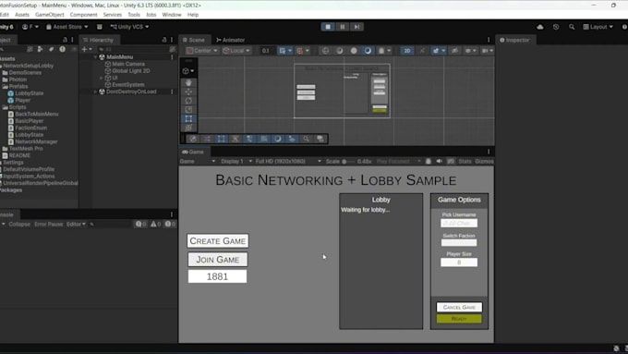Toggle Error Pause in Console
The image size is (628, 354).
pos(48,224)
